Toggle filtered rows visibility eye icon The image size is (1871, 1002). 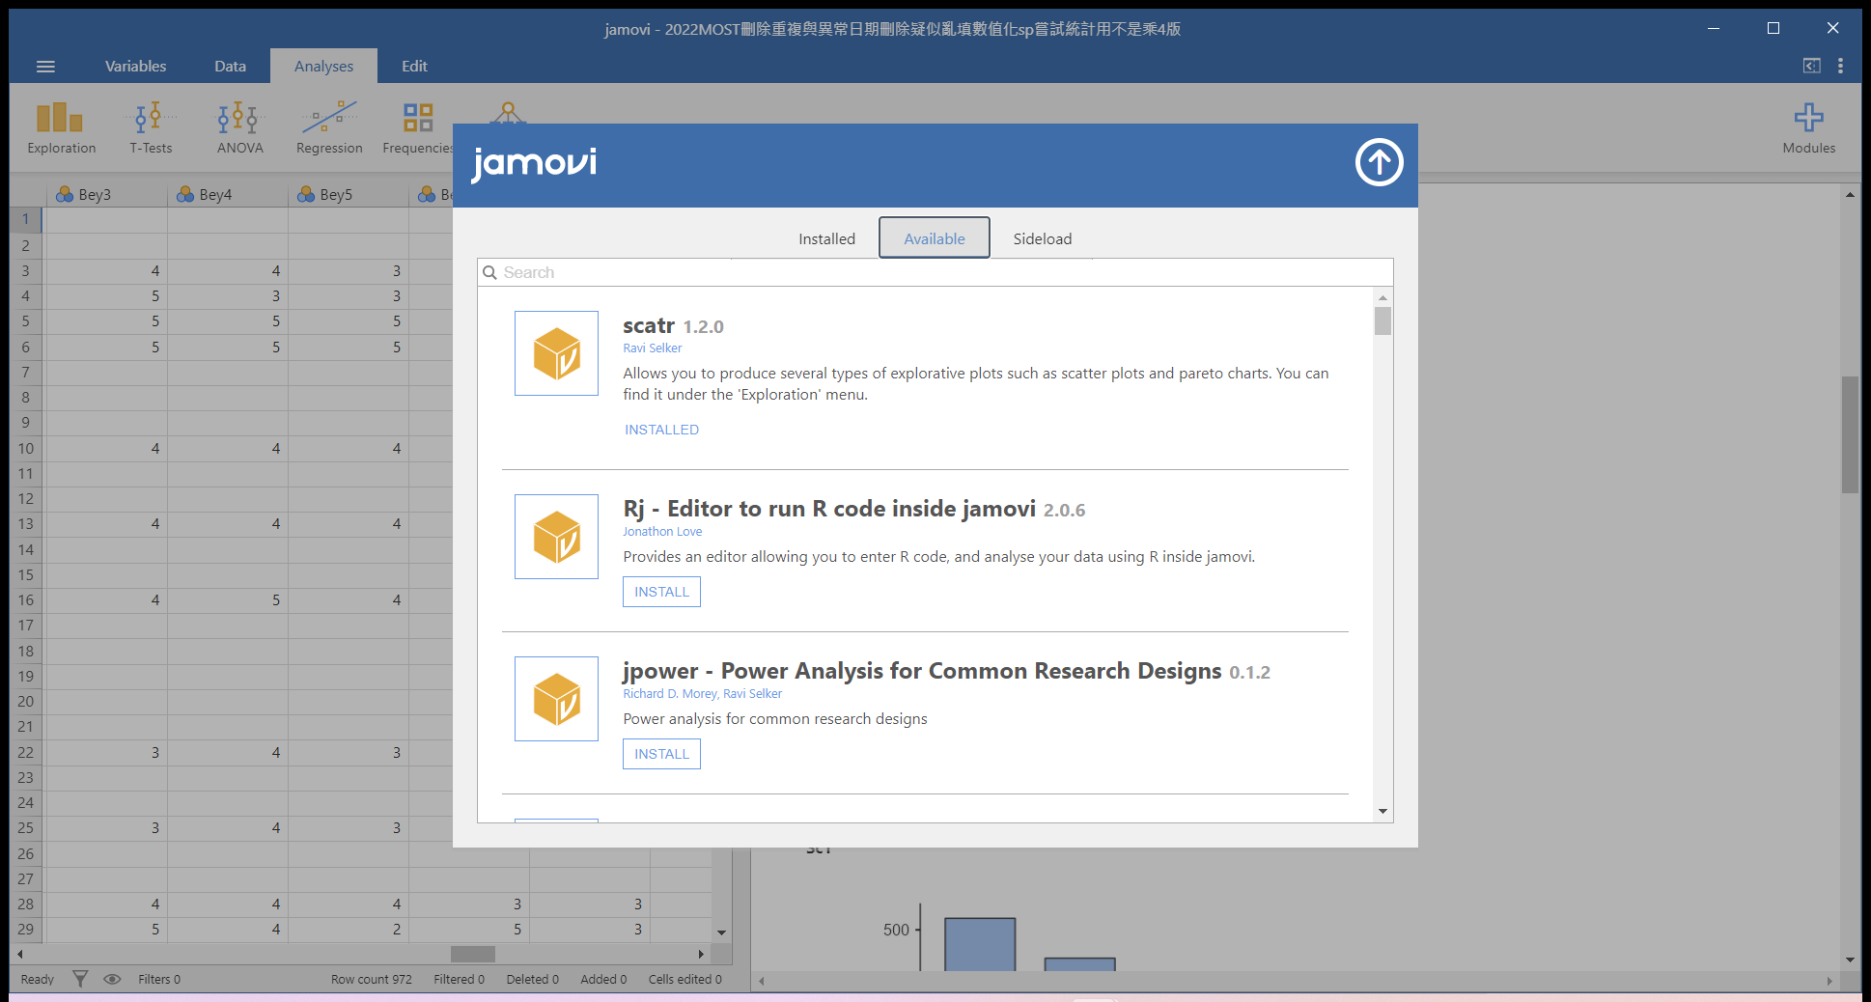[x=113, y=978]
